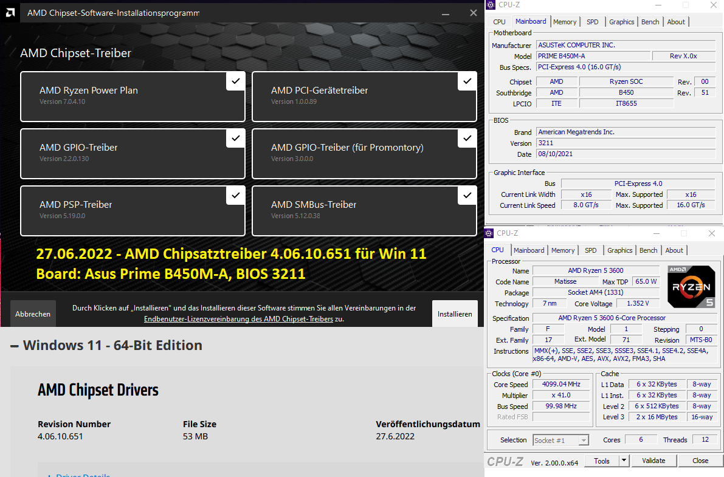Click the CPU-Z icon in the CPU window title bar

pos(489,233)
